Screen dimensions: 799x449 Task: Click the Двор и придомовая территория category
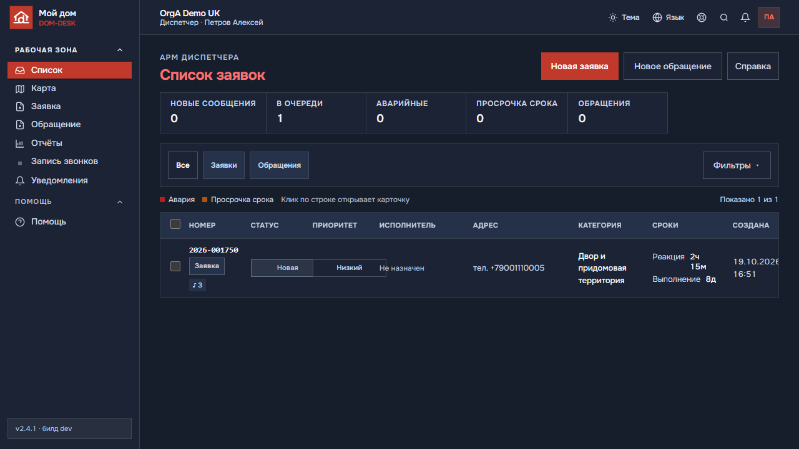pos(602,268)
